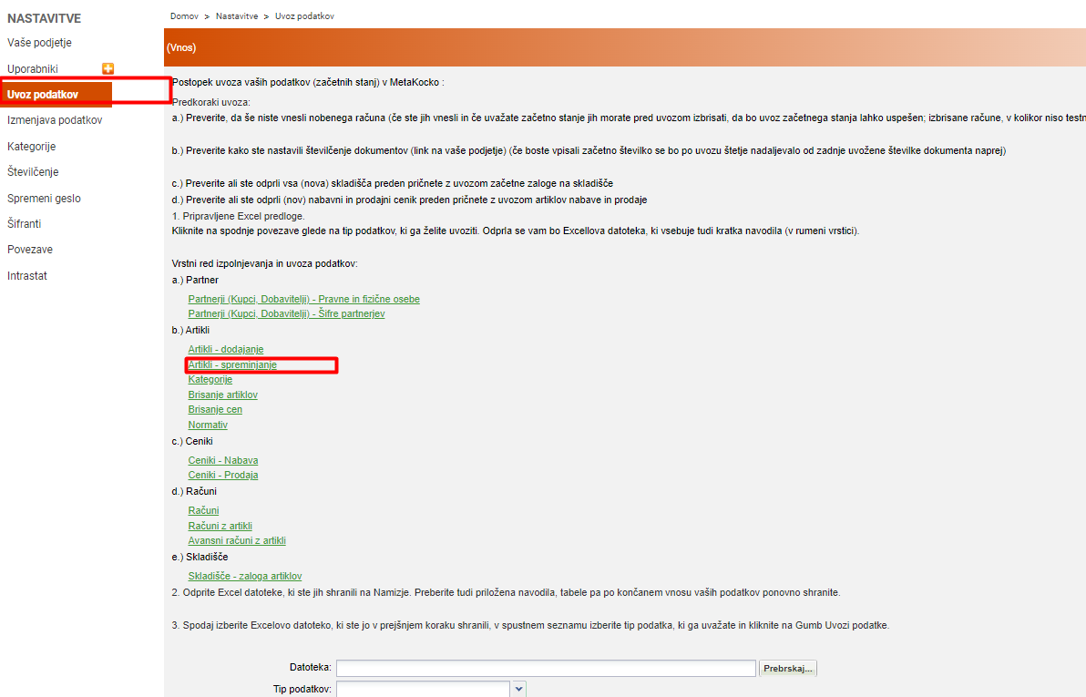1086x697 pixels.
Task: Open the Računi template link
Action: [204, 510]
